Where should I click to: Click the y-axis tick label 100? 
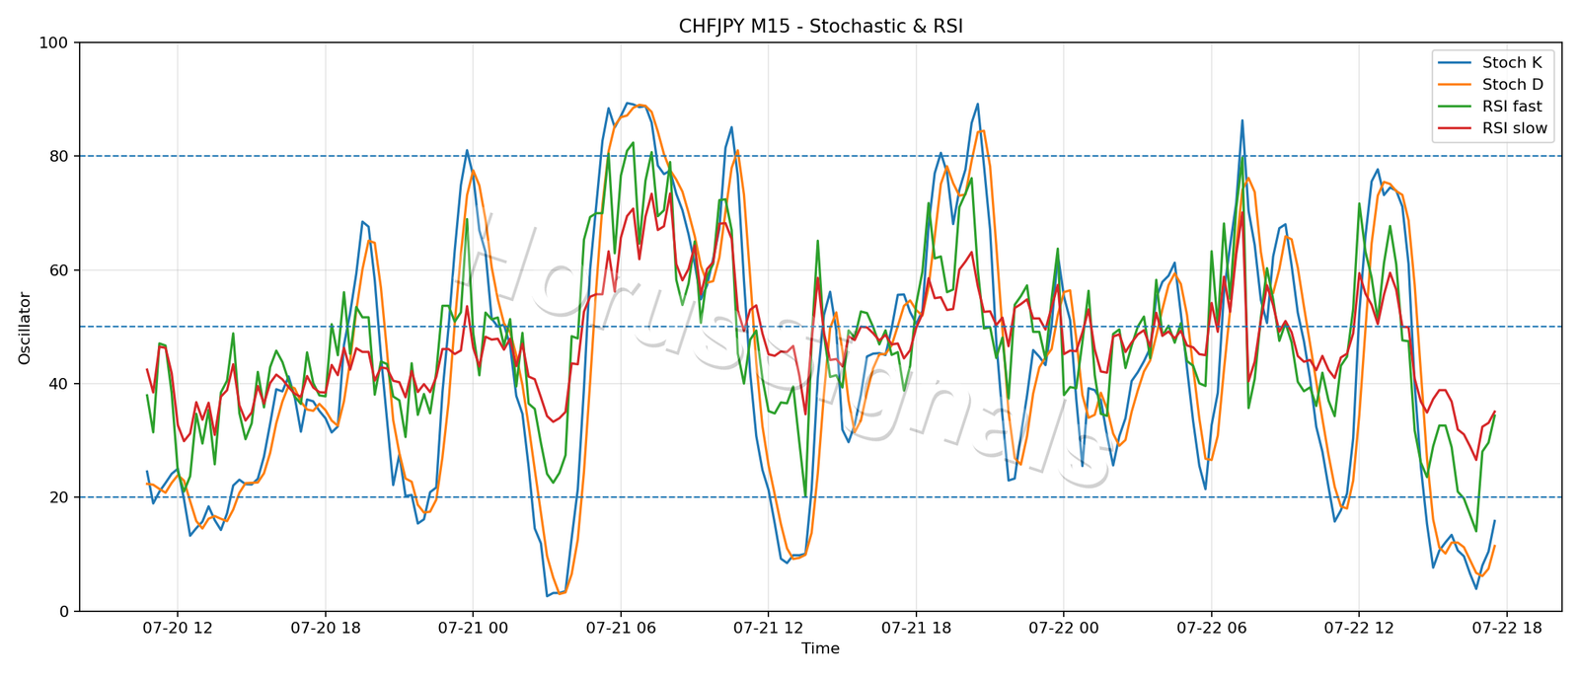pos(53,42)
